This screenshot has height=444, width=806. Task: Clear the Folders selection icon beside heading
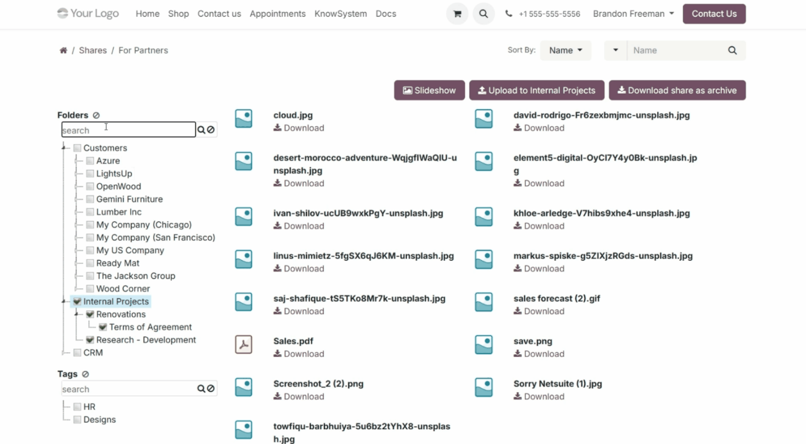96,115
